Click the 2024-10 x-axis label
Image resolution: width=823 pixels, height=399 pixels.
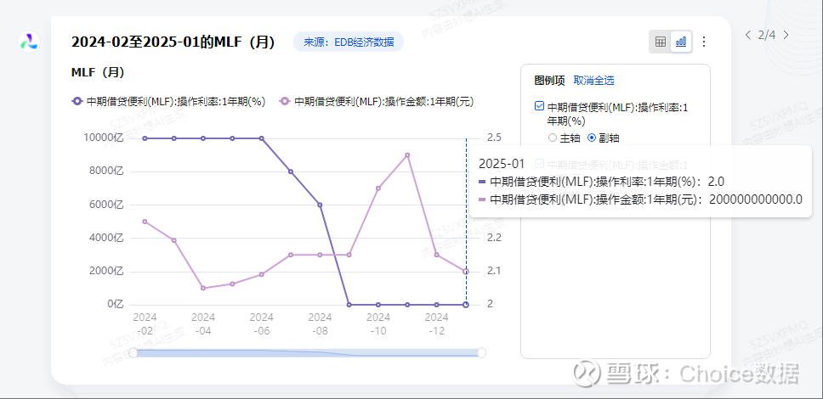pyautogui.click(x=377, y=324)
